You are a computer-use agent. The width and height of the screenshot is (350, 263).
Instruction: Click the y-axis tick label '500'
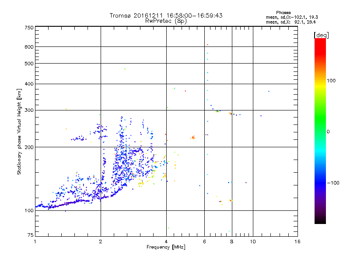[x=29, y=64]
